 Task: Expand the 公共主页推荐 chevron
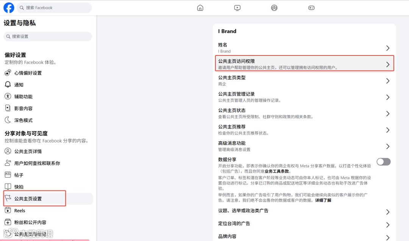tap(388, 130)
